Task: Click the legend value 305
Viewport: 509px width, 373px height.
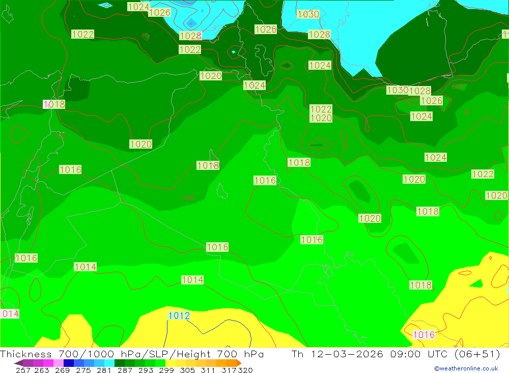Action: tap(187, 370)
